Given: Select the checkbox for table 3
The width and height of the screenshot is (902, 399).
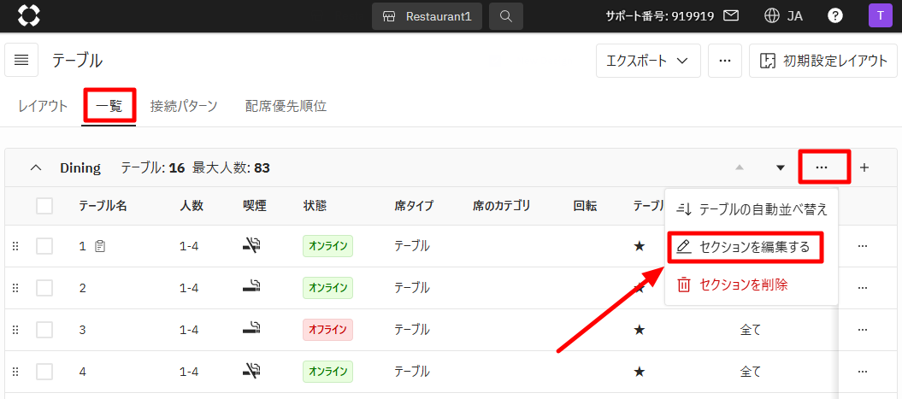Looking at the screenshot, I should coord(44,330).
